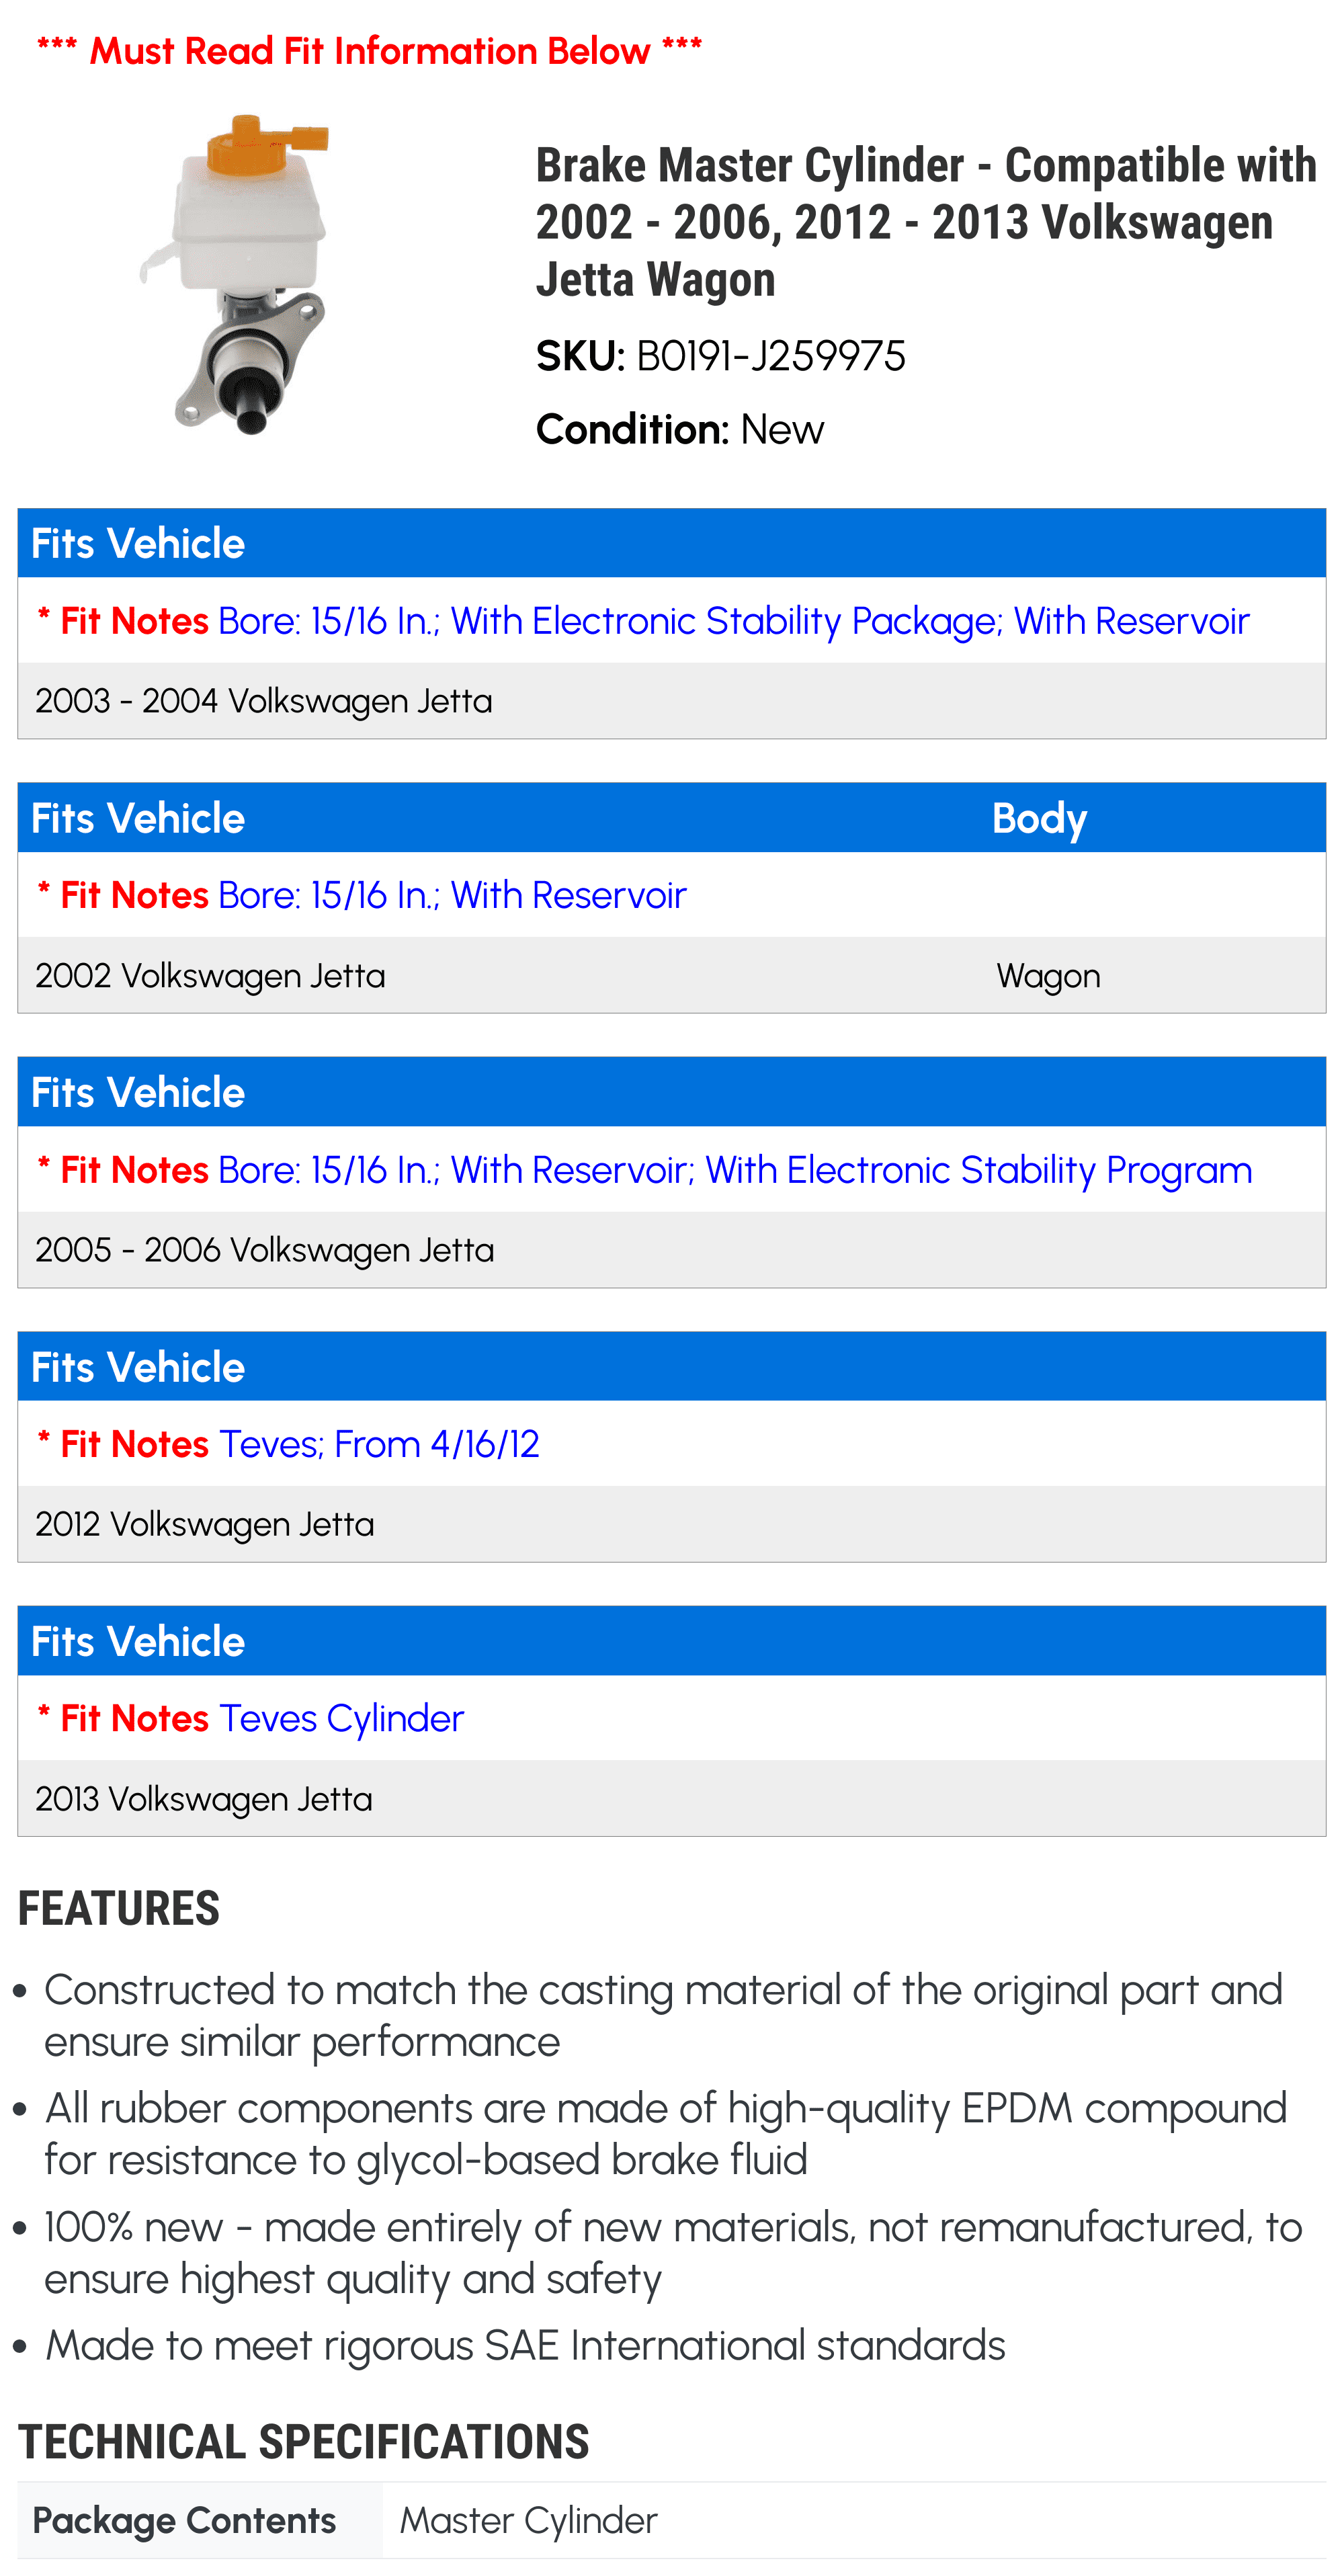Click the Electronic Stability Program fit note
This screenshot has width=1344, height=2576.
click(644, 1170)
